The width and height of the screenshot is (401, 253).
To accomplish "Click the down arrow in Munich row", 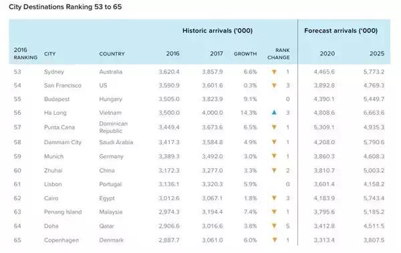I will pos(274,156).
